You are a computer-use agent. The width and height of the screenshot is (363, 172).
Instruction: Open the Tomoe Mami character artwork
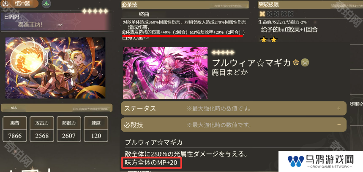(55, 68)
